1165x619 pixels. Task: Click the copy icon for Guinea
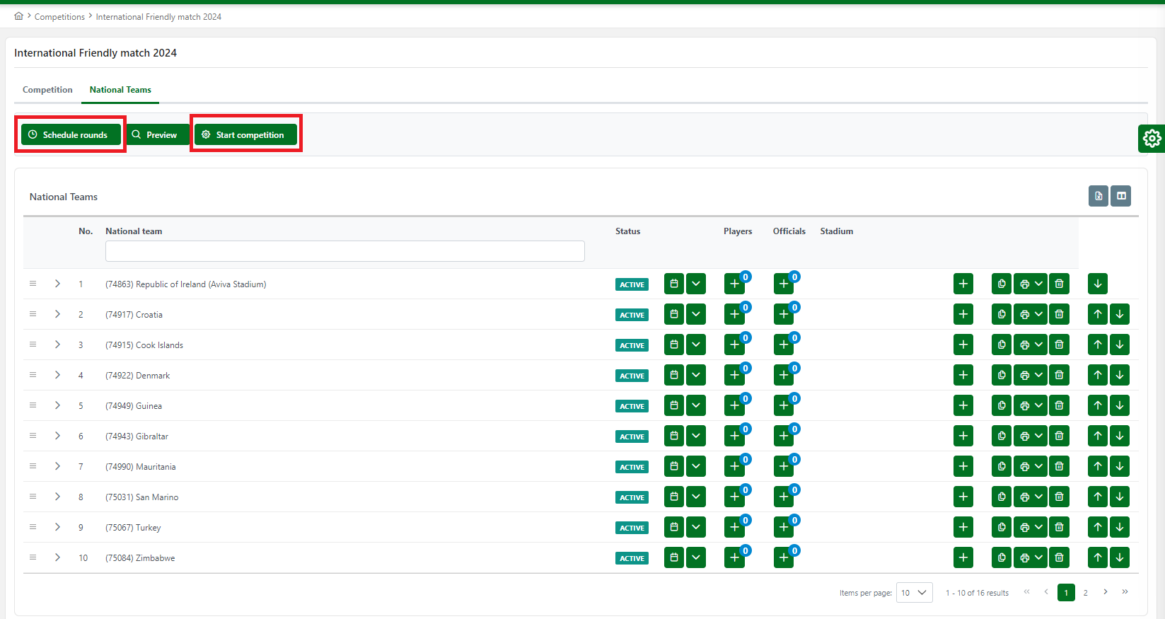pos(1001,406)
